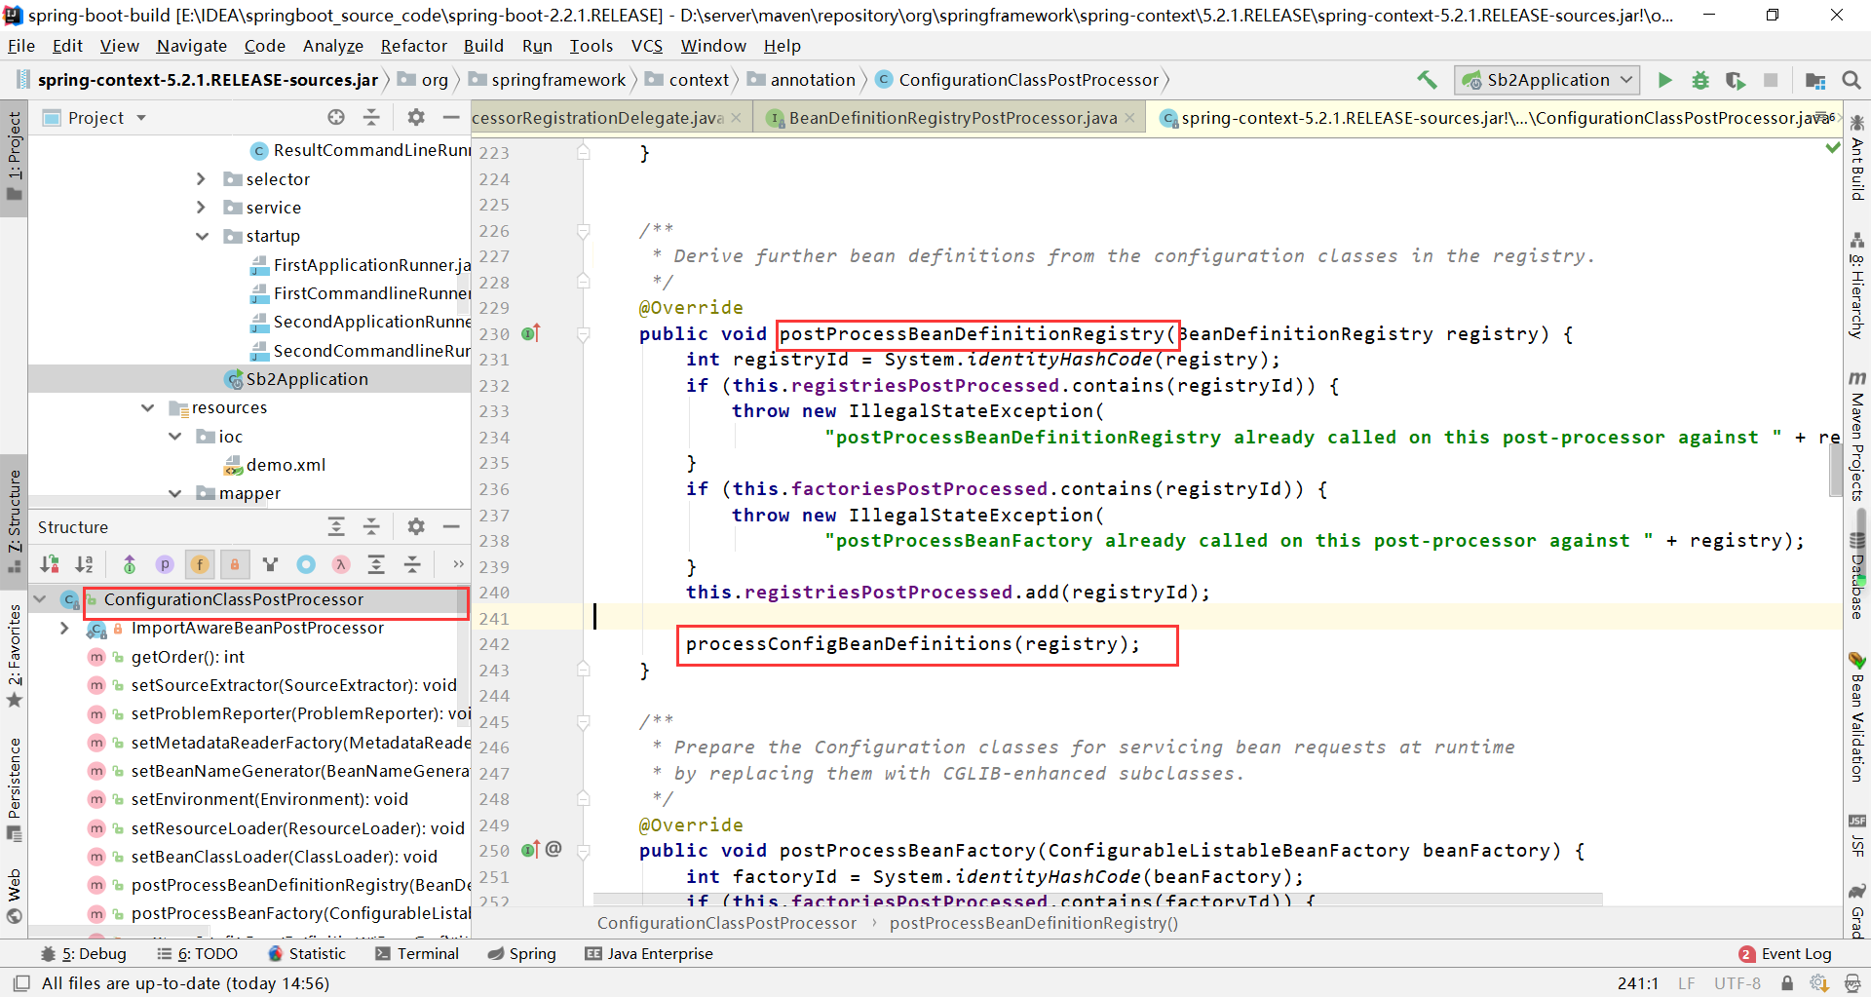Toggle show properties 'p' in Structure
This screenshot has width=1871, height=997.
click(165, 563)
